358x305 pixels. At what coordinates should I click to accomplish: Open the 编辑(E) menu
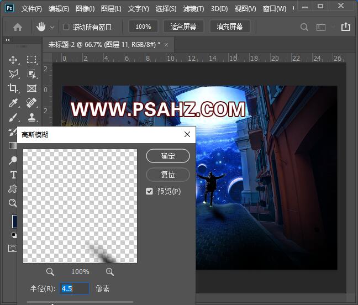click(x=59, y=9)
